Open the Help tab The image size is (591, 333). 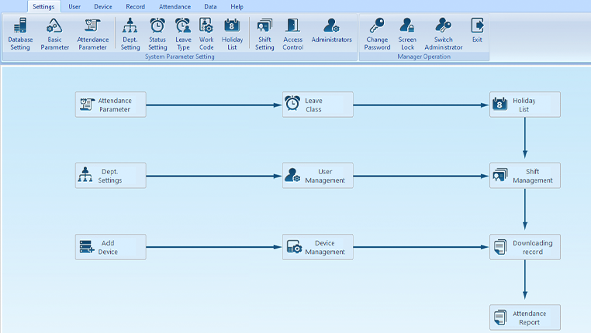pos(237,6)
